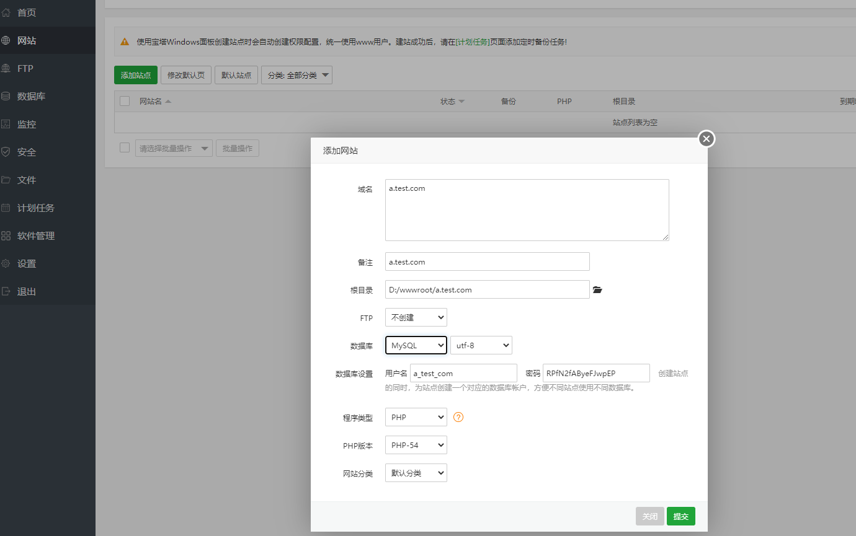Open the FTP 不创建 dropdown
856x536 pixels.
(416, 317)
